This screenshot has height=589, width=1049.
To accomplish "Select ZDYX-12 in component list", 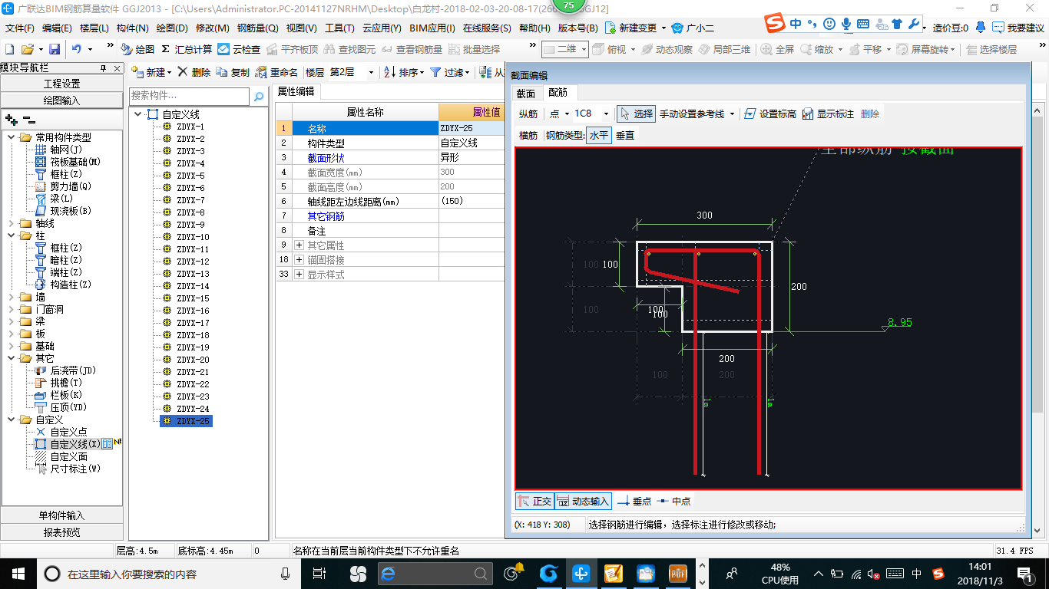I will click(193, 262).
